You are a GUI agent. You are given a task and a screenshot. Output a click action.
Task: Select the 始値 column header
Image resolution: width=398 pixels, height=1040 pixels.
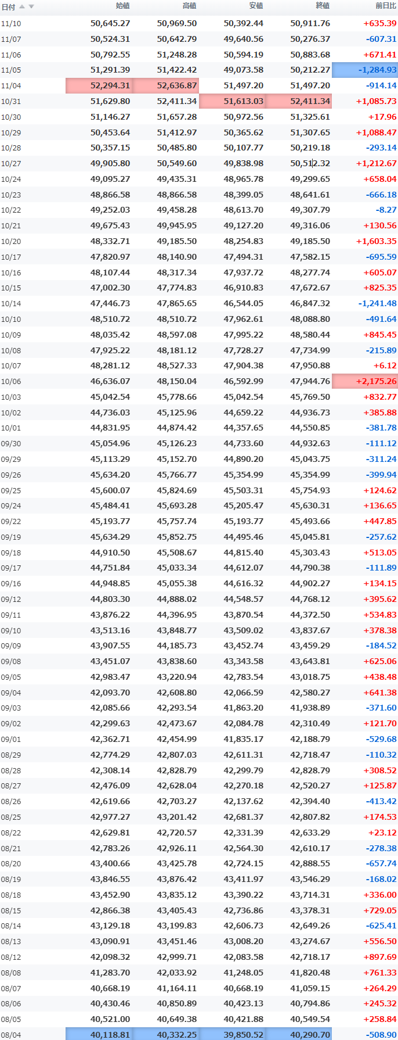coord(122,6)
